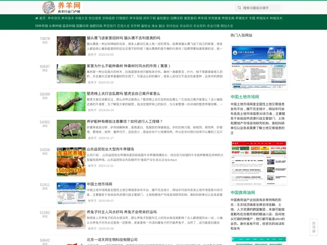Viewport: 327px width, 245px height.
Task: Open 山东益民牧业大型肉牛养殖场 article title
Action: click(x=110, y=149)
